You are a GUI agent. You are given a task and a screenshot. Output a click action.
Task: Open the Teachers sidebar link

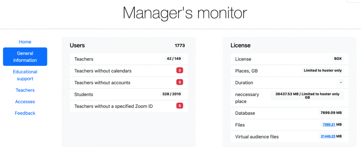tap(25, 90)
